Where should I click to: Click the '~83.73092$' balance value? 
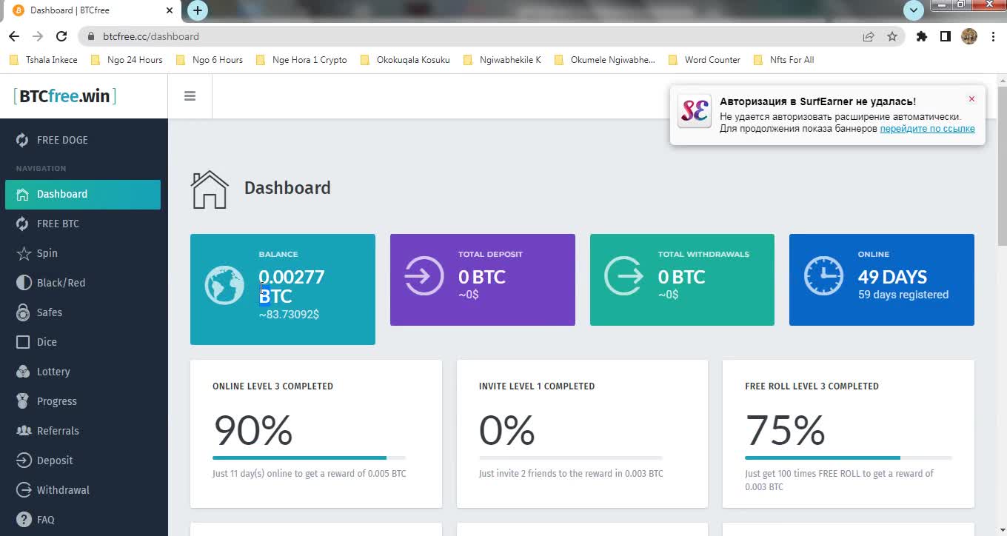click(x=289, y=315)
